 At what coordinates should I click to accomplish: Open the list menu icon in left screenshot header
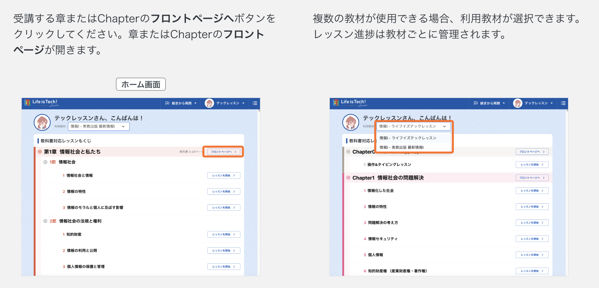click(x=255, y=103)
